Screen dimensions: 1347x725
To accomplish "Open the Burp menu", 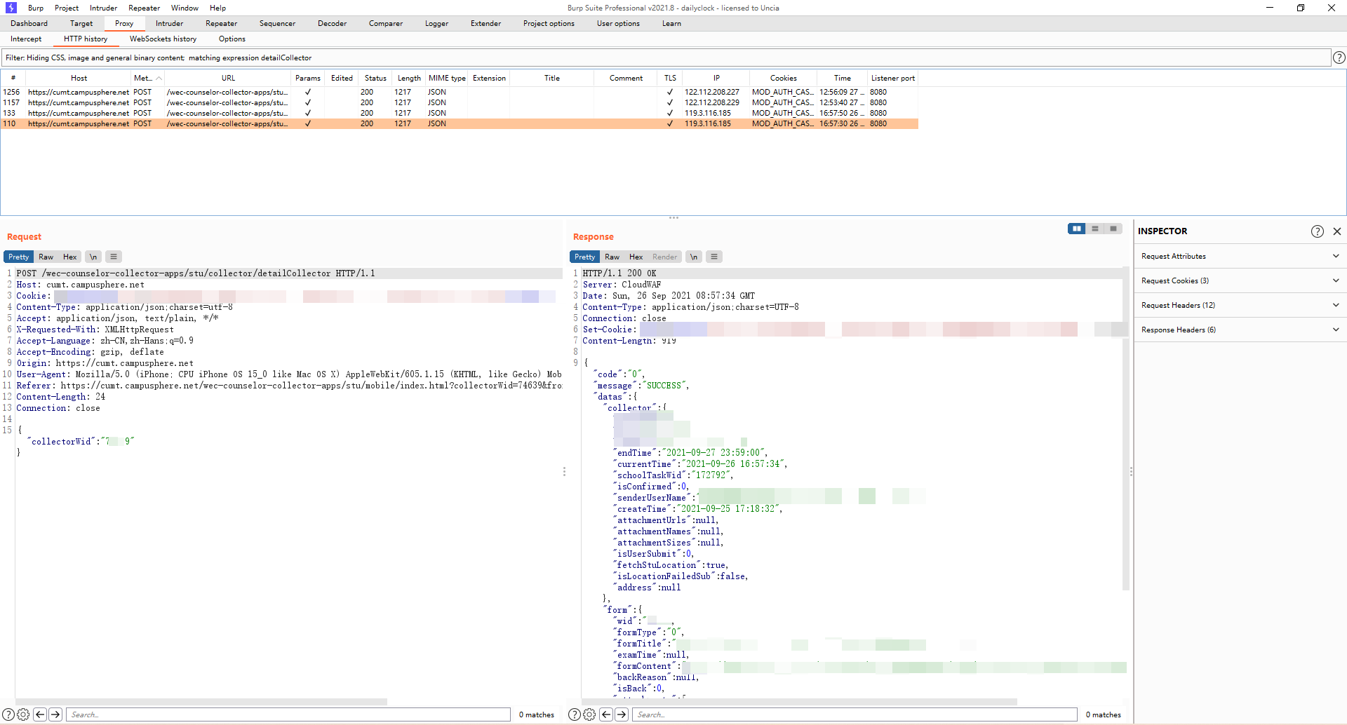I will [x=36, y=8].
